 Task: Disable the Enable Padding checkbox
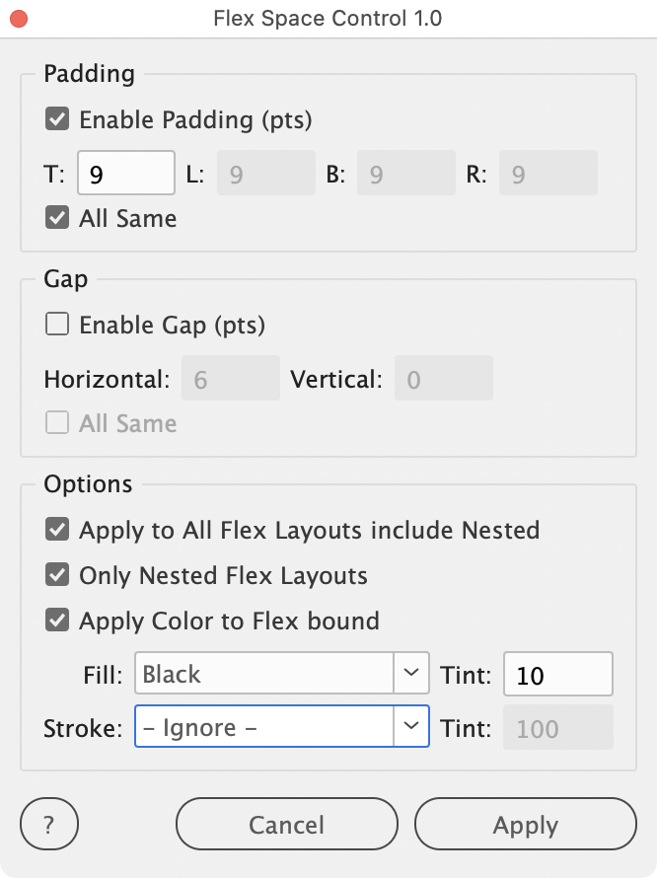[x=57, y=120]
